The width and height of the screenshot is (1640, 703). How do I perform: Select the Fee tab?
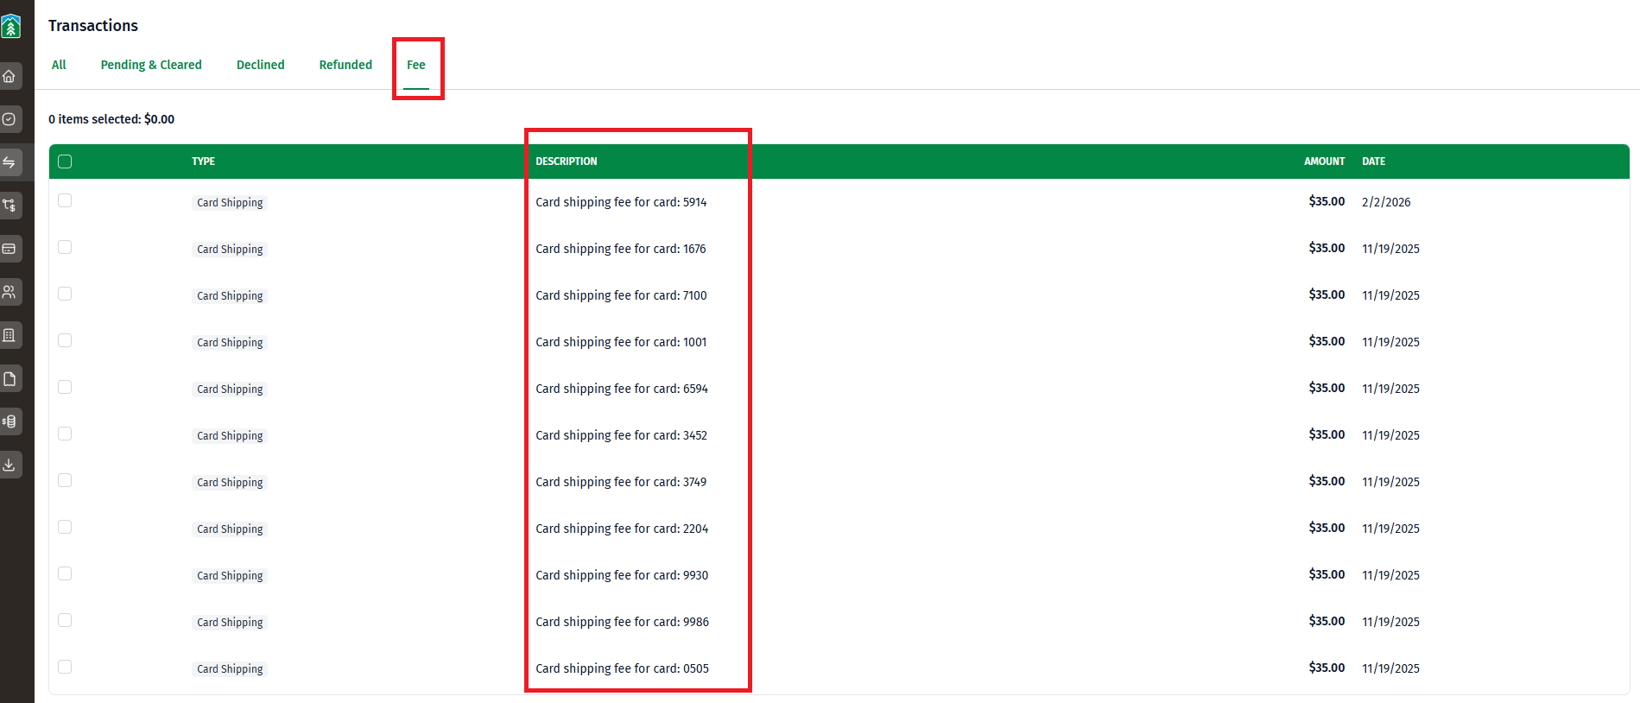416,65
